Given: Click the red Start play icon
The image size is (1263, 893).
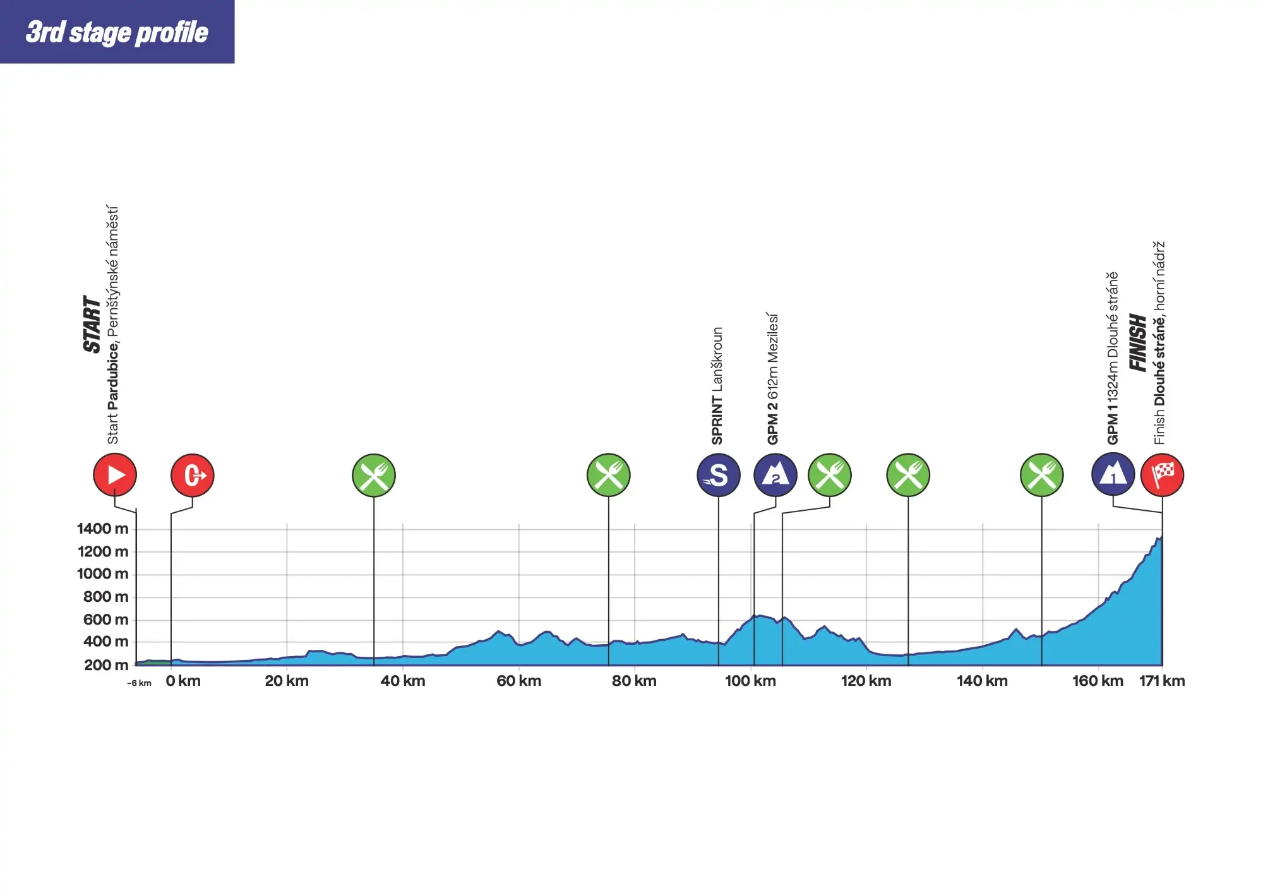Looking at the screenshot, I should pyautogui.click(x=115, y=475).
